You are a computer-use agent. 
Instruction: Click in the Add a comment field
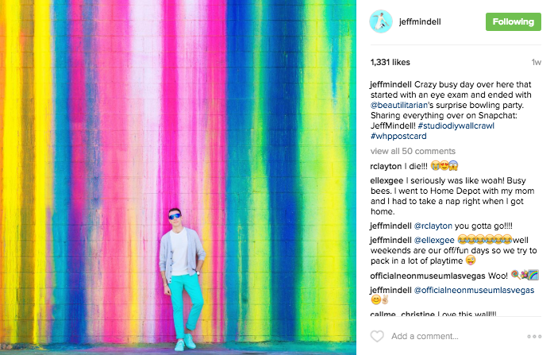456,336
